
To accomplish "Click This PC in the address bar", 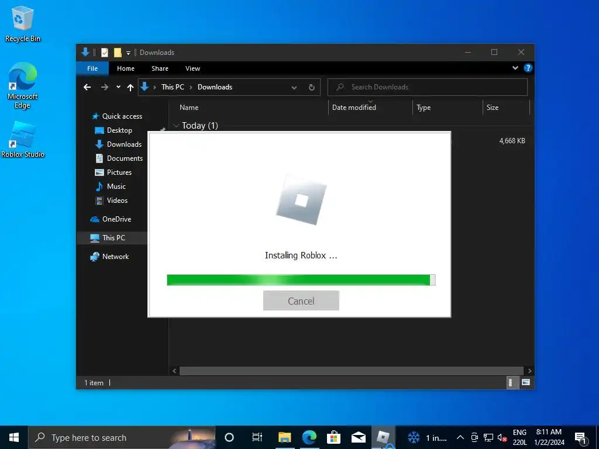I will click(x=173, y=87).
